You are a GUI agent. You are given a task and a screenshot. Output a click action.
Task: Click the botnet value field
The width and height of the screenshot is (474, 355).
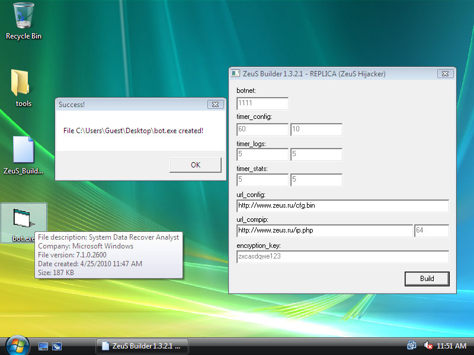(x=262, y=104)
